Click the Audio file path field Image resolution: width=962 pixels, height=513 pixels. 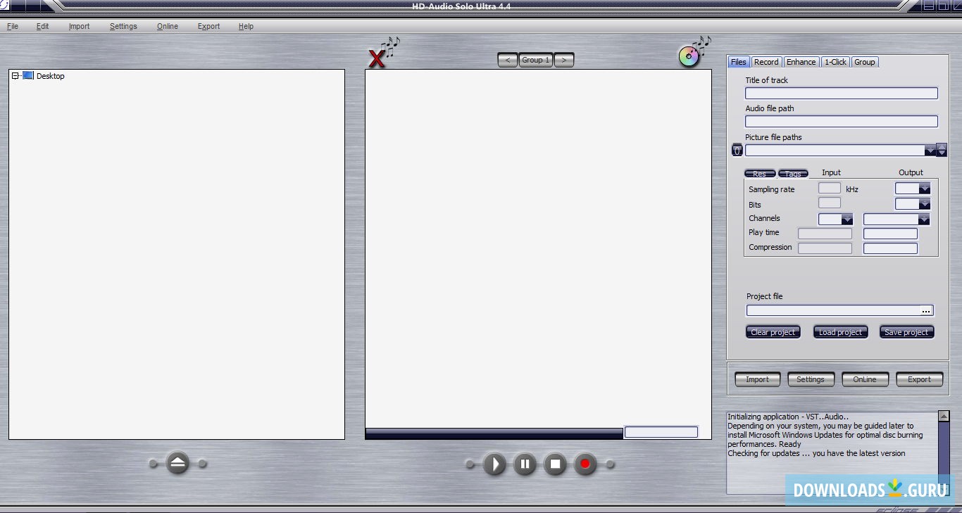(x=842, y=122)
